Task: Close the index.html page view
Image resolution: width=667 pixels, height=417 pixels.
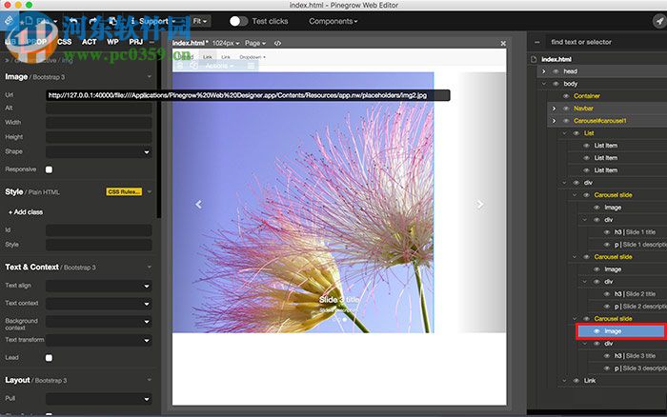Action: tap(503, 44)
